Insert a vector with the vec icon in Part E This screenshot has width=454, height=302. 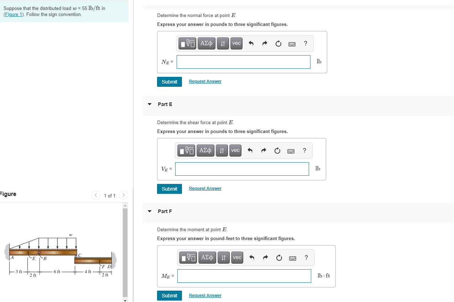coord(235,150)
